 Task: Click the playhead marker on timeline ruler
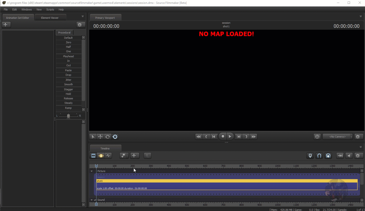pos(96,166)
